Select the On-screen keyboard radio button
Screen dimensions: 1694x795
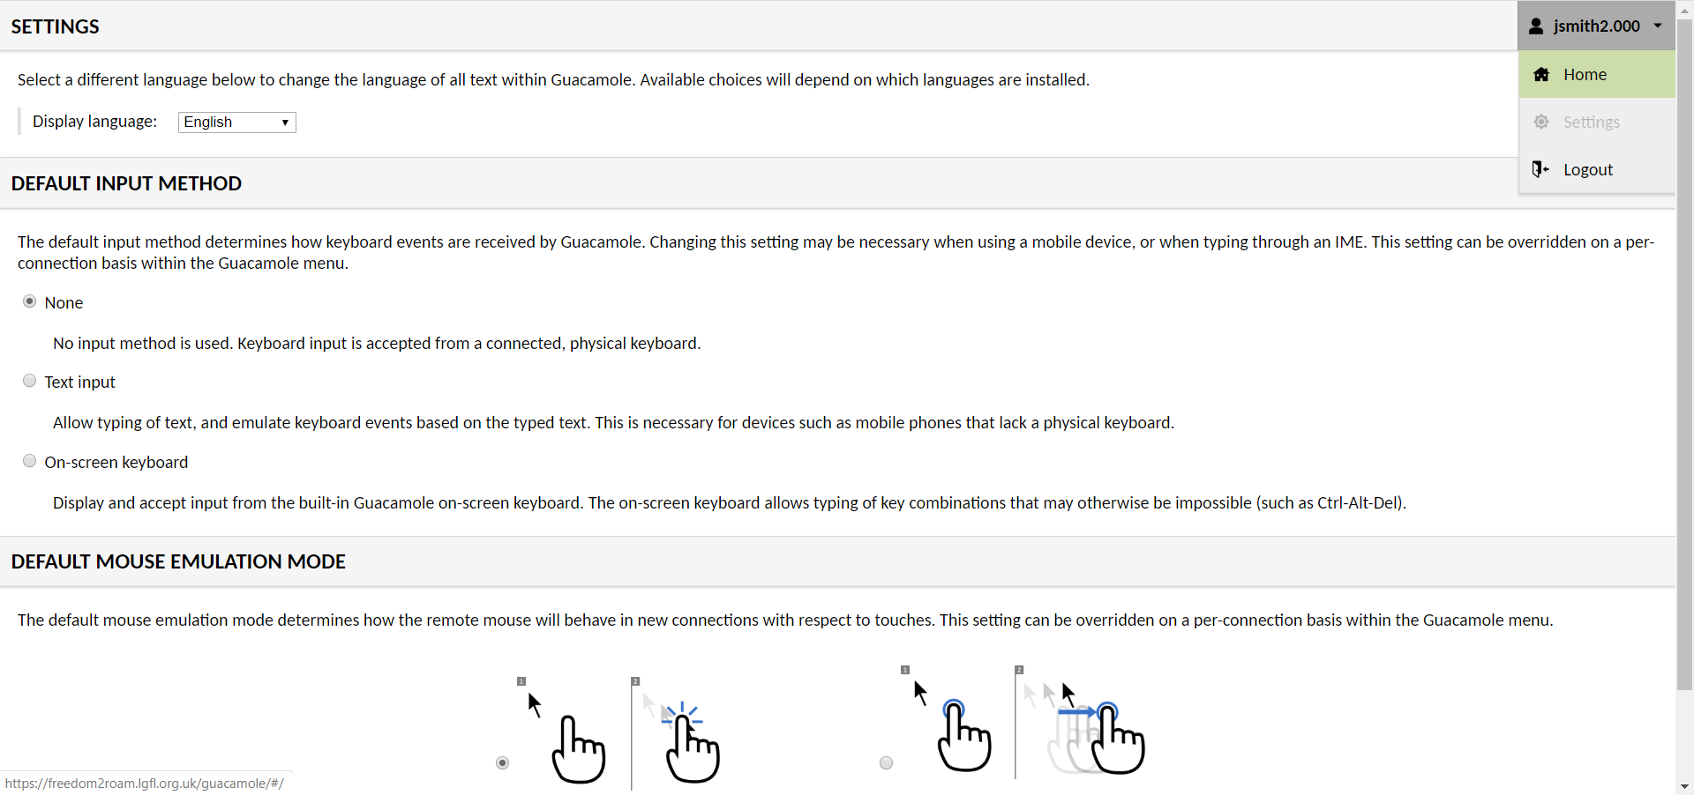coord(30,461)
